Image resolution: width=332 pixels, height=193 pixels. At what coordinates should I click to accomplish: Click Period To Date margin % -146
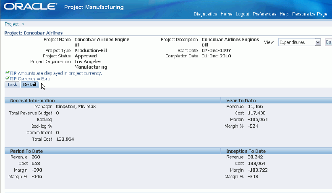[37, 177]
